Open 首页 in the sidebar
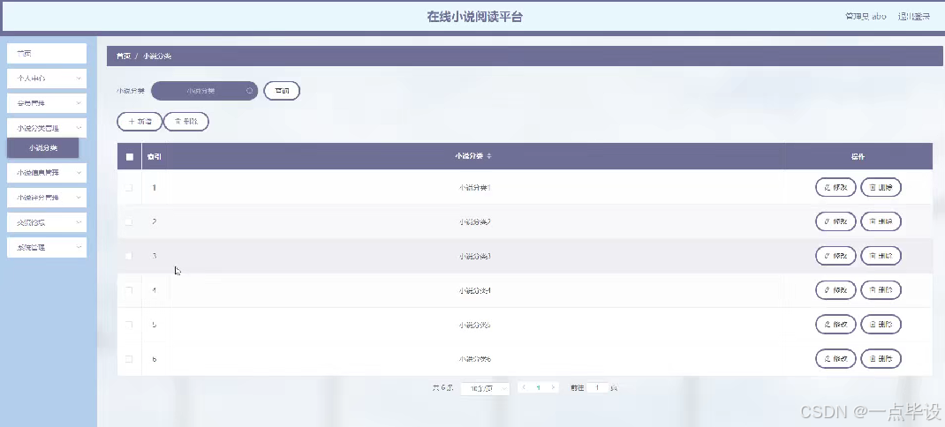945x427 pixels. (47, 54)
